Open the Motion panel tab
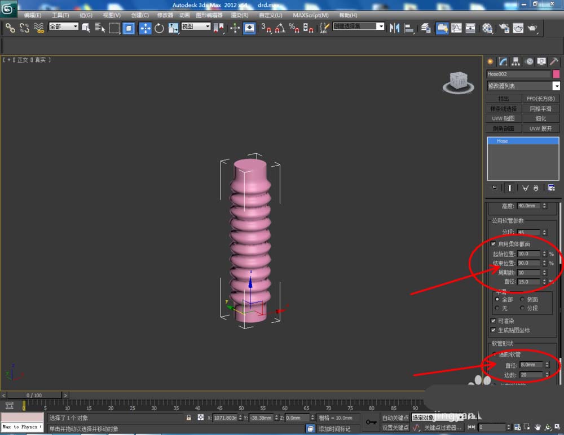Viewport: 564px width, 435px height. click(x=529, y=61)
